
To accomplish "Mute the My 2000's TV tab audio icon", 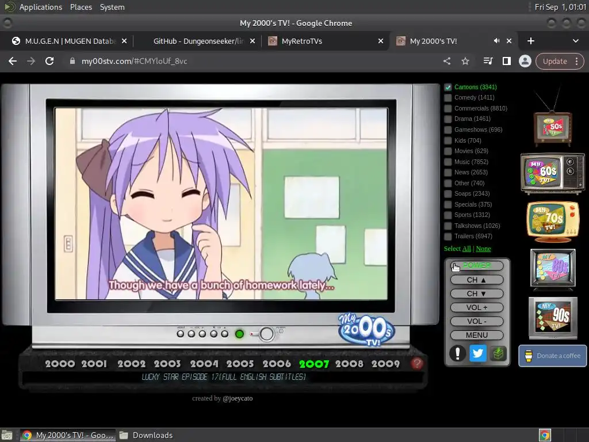I will [496, 41].
